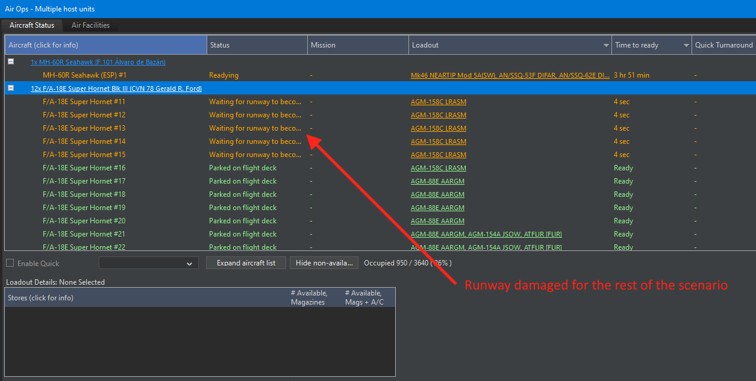The width and height of the screenshot is (756, 381).
Task: Sort by the Aircraft column header
Action: point(106,45)
